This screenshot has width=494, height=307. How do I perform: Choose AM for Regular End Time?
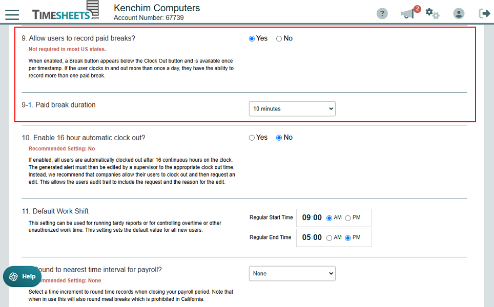[x=329, y=238]
